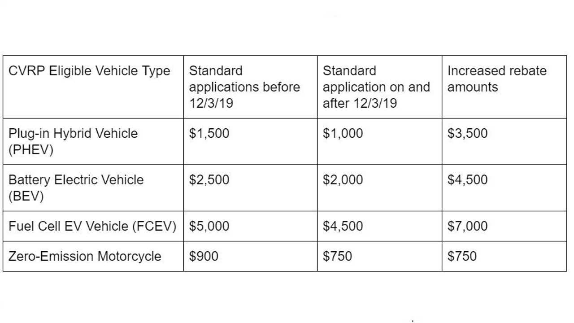This screenshot has height=323, width=574.
Task: Click the $1,000 PHEV rebate cell
Action: pos(343,134)
